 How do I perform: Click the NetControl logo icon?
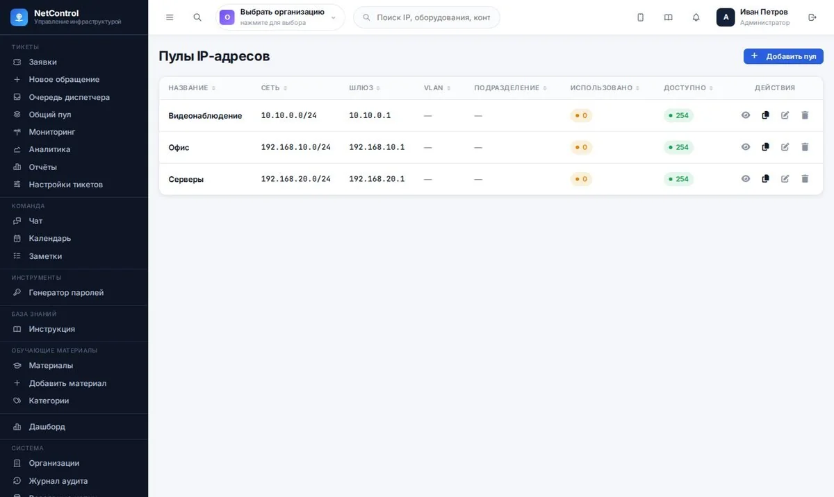tap(19, 17)
